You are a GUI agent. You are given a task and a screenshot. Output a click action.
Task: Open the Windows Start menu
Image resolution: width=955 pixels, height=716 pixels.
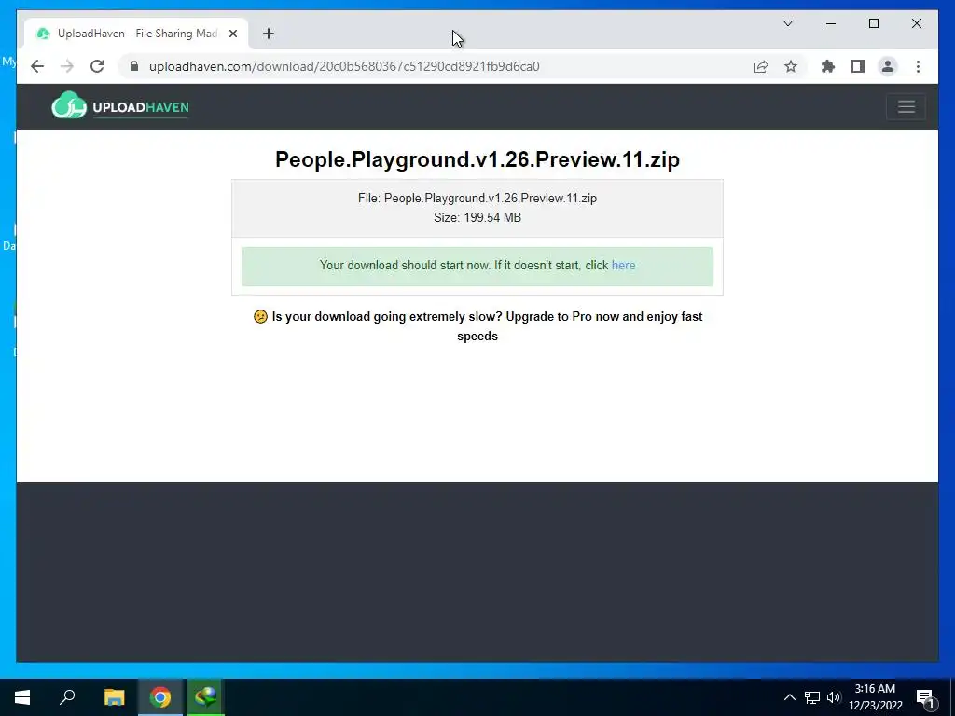pos(22,697)
